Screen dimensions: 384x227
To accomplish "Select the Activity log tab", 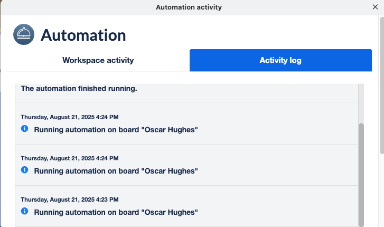I will [280, 60].
